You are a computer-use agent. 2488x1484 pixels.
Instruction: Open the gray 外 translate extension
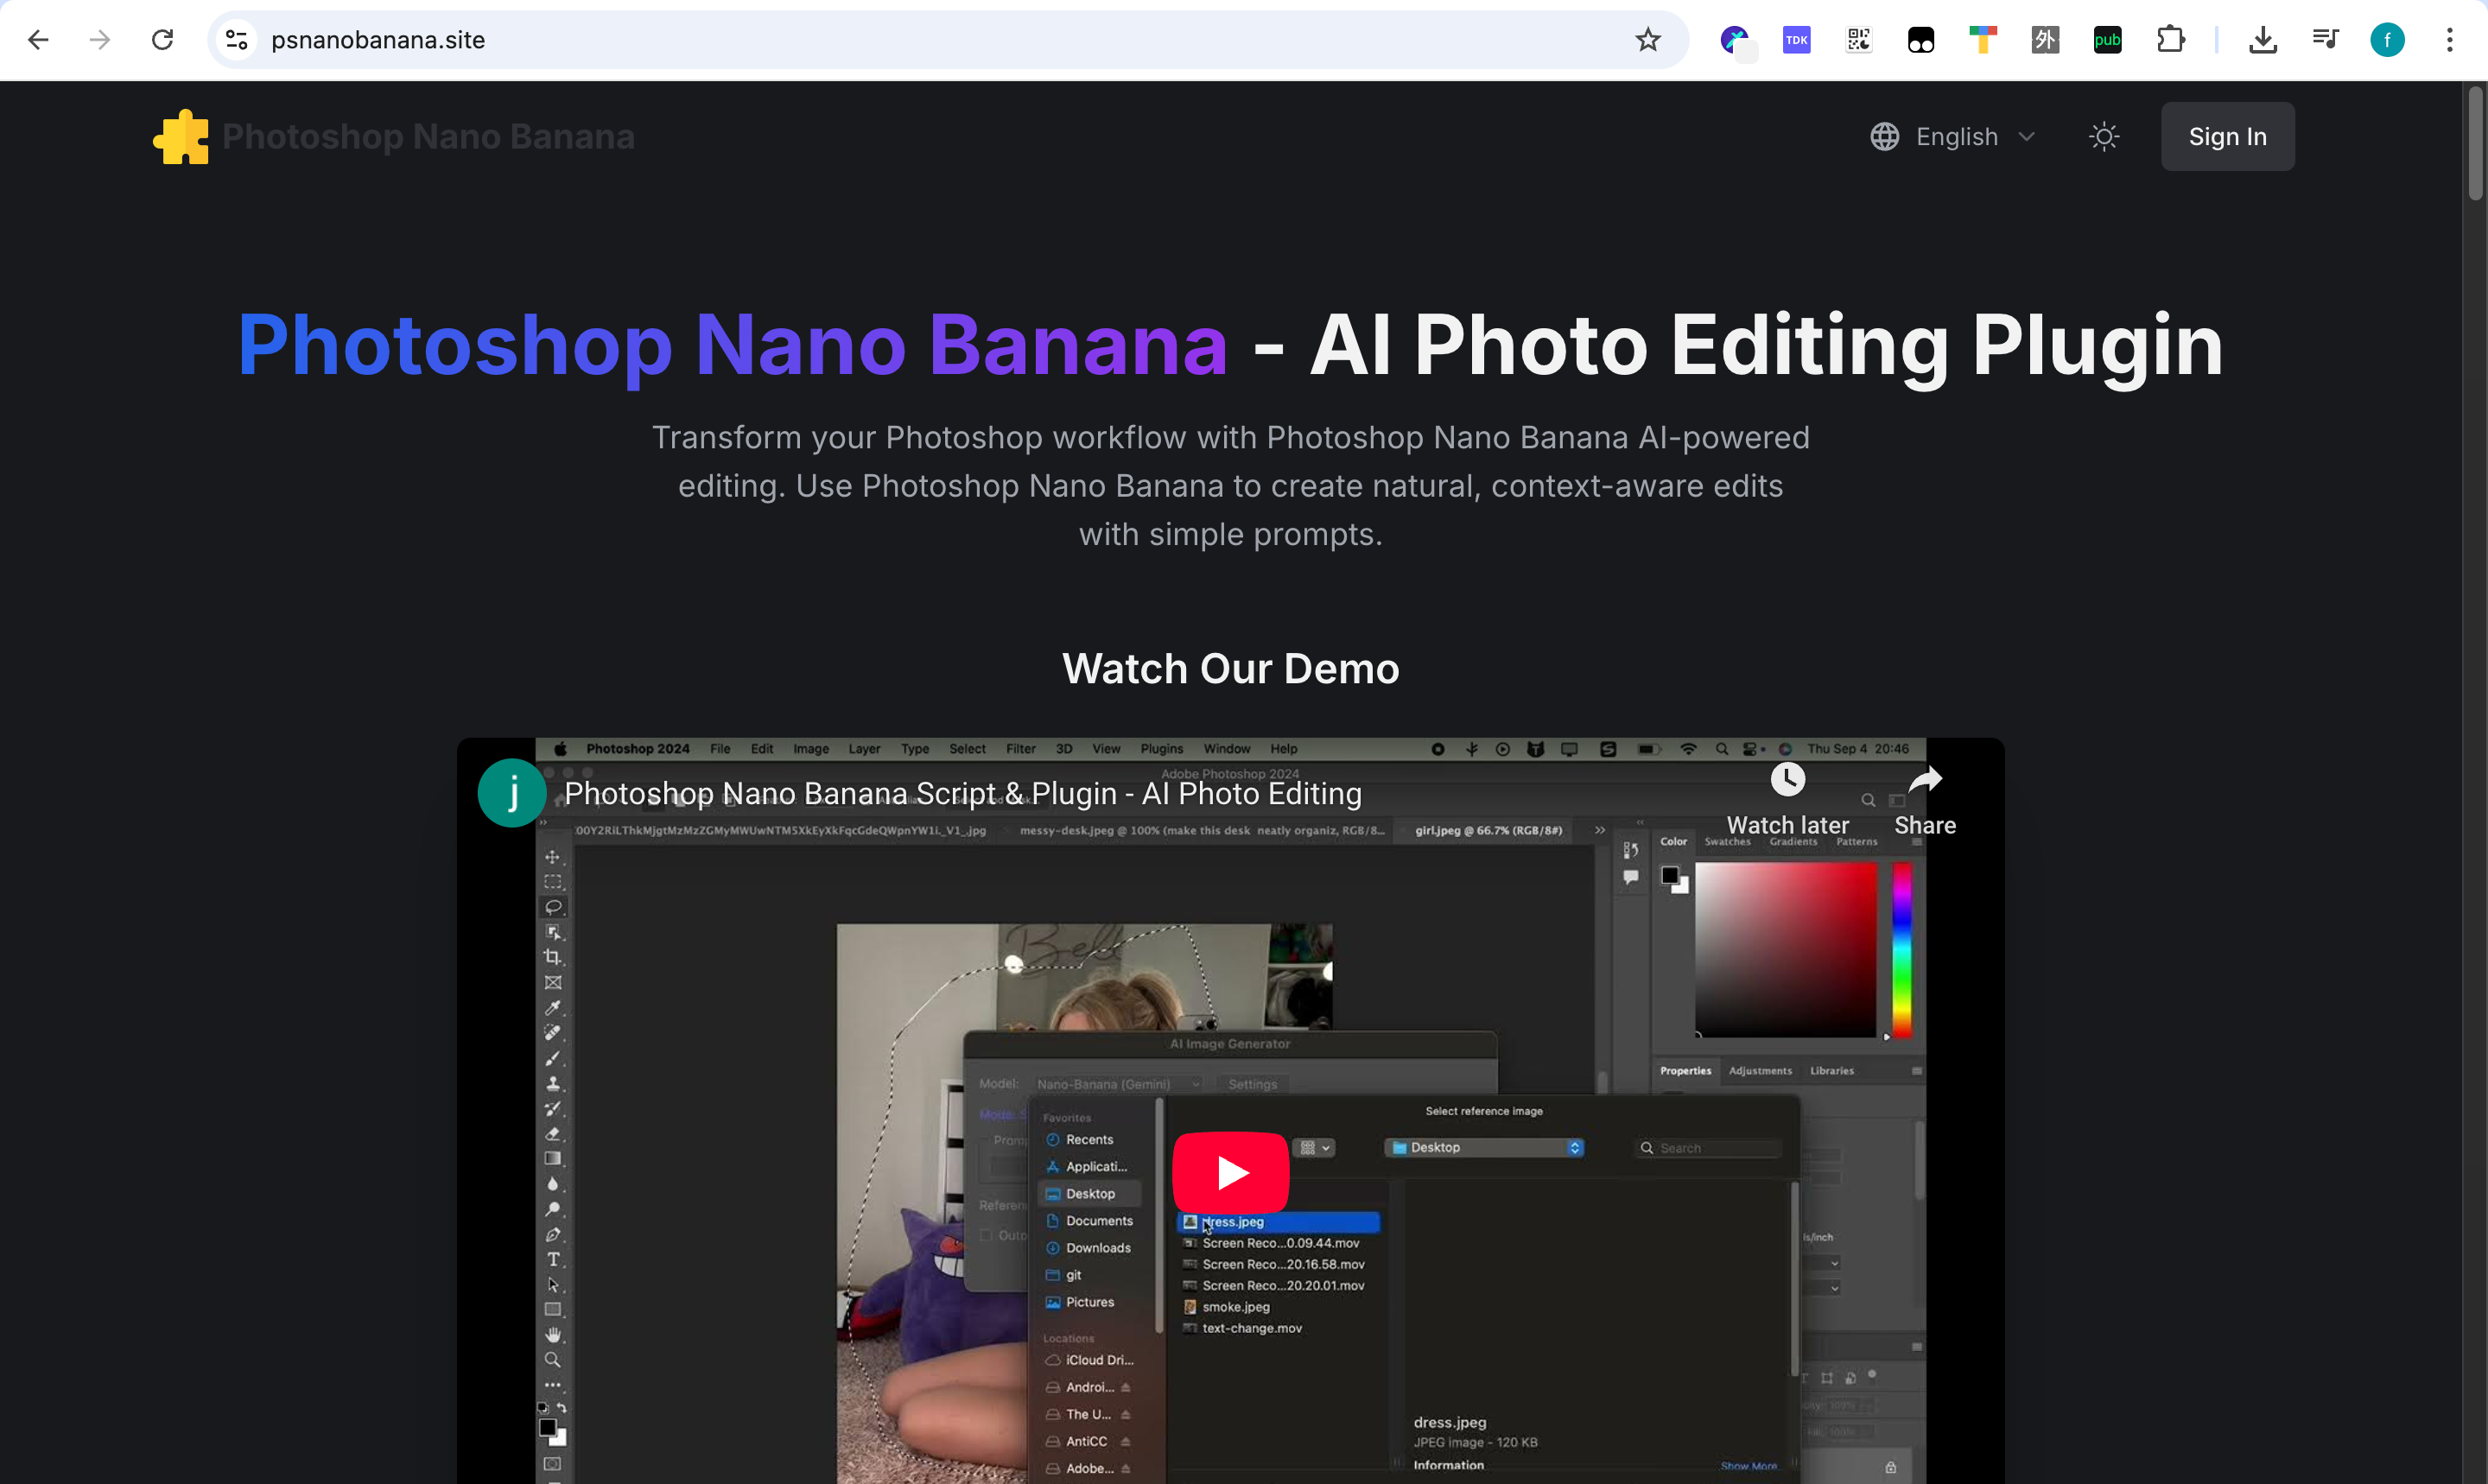point(2045,40)
